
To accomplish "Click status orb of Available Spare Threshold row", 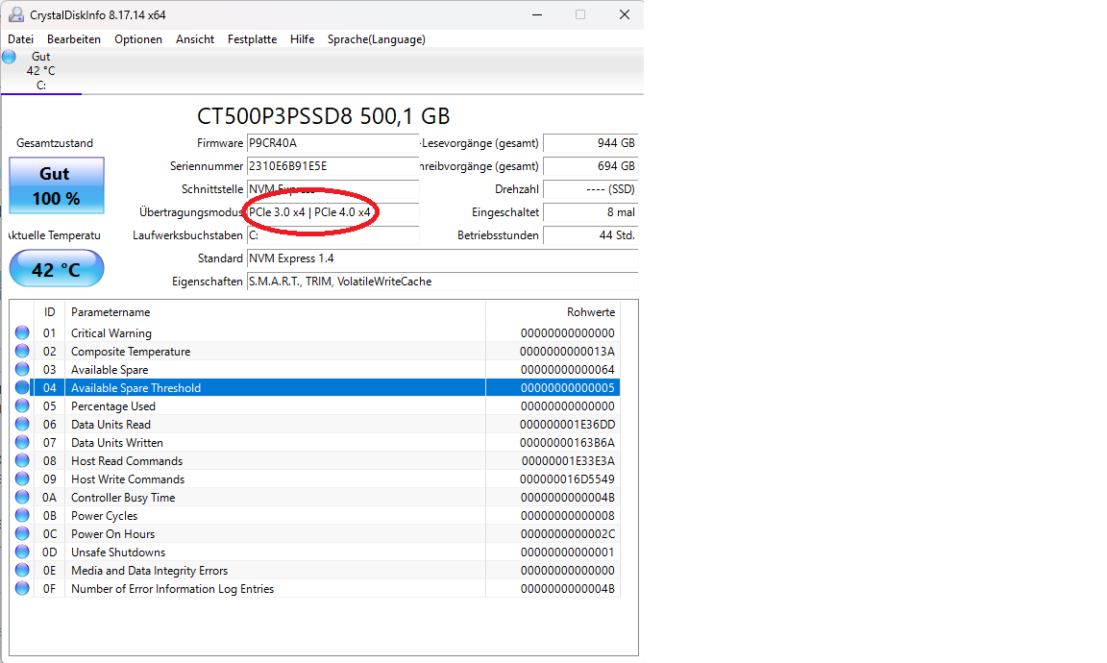I will 22,387.
